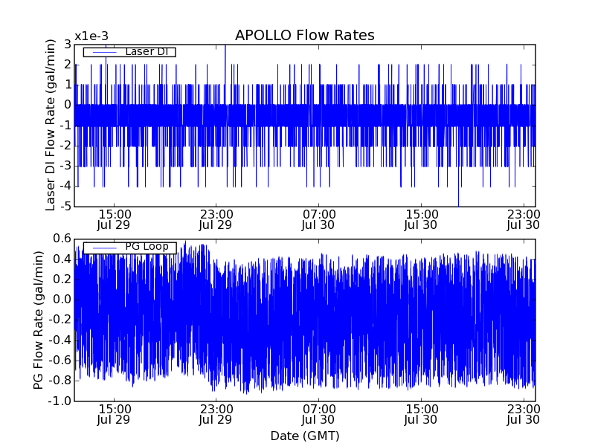Viewport: 595px width, 446px height.
Task: Click the '-3' tick on Laser DI axis
Action: [65, 166]
